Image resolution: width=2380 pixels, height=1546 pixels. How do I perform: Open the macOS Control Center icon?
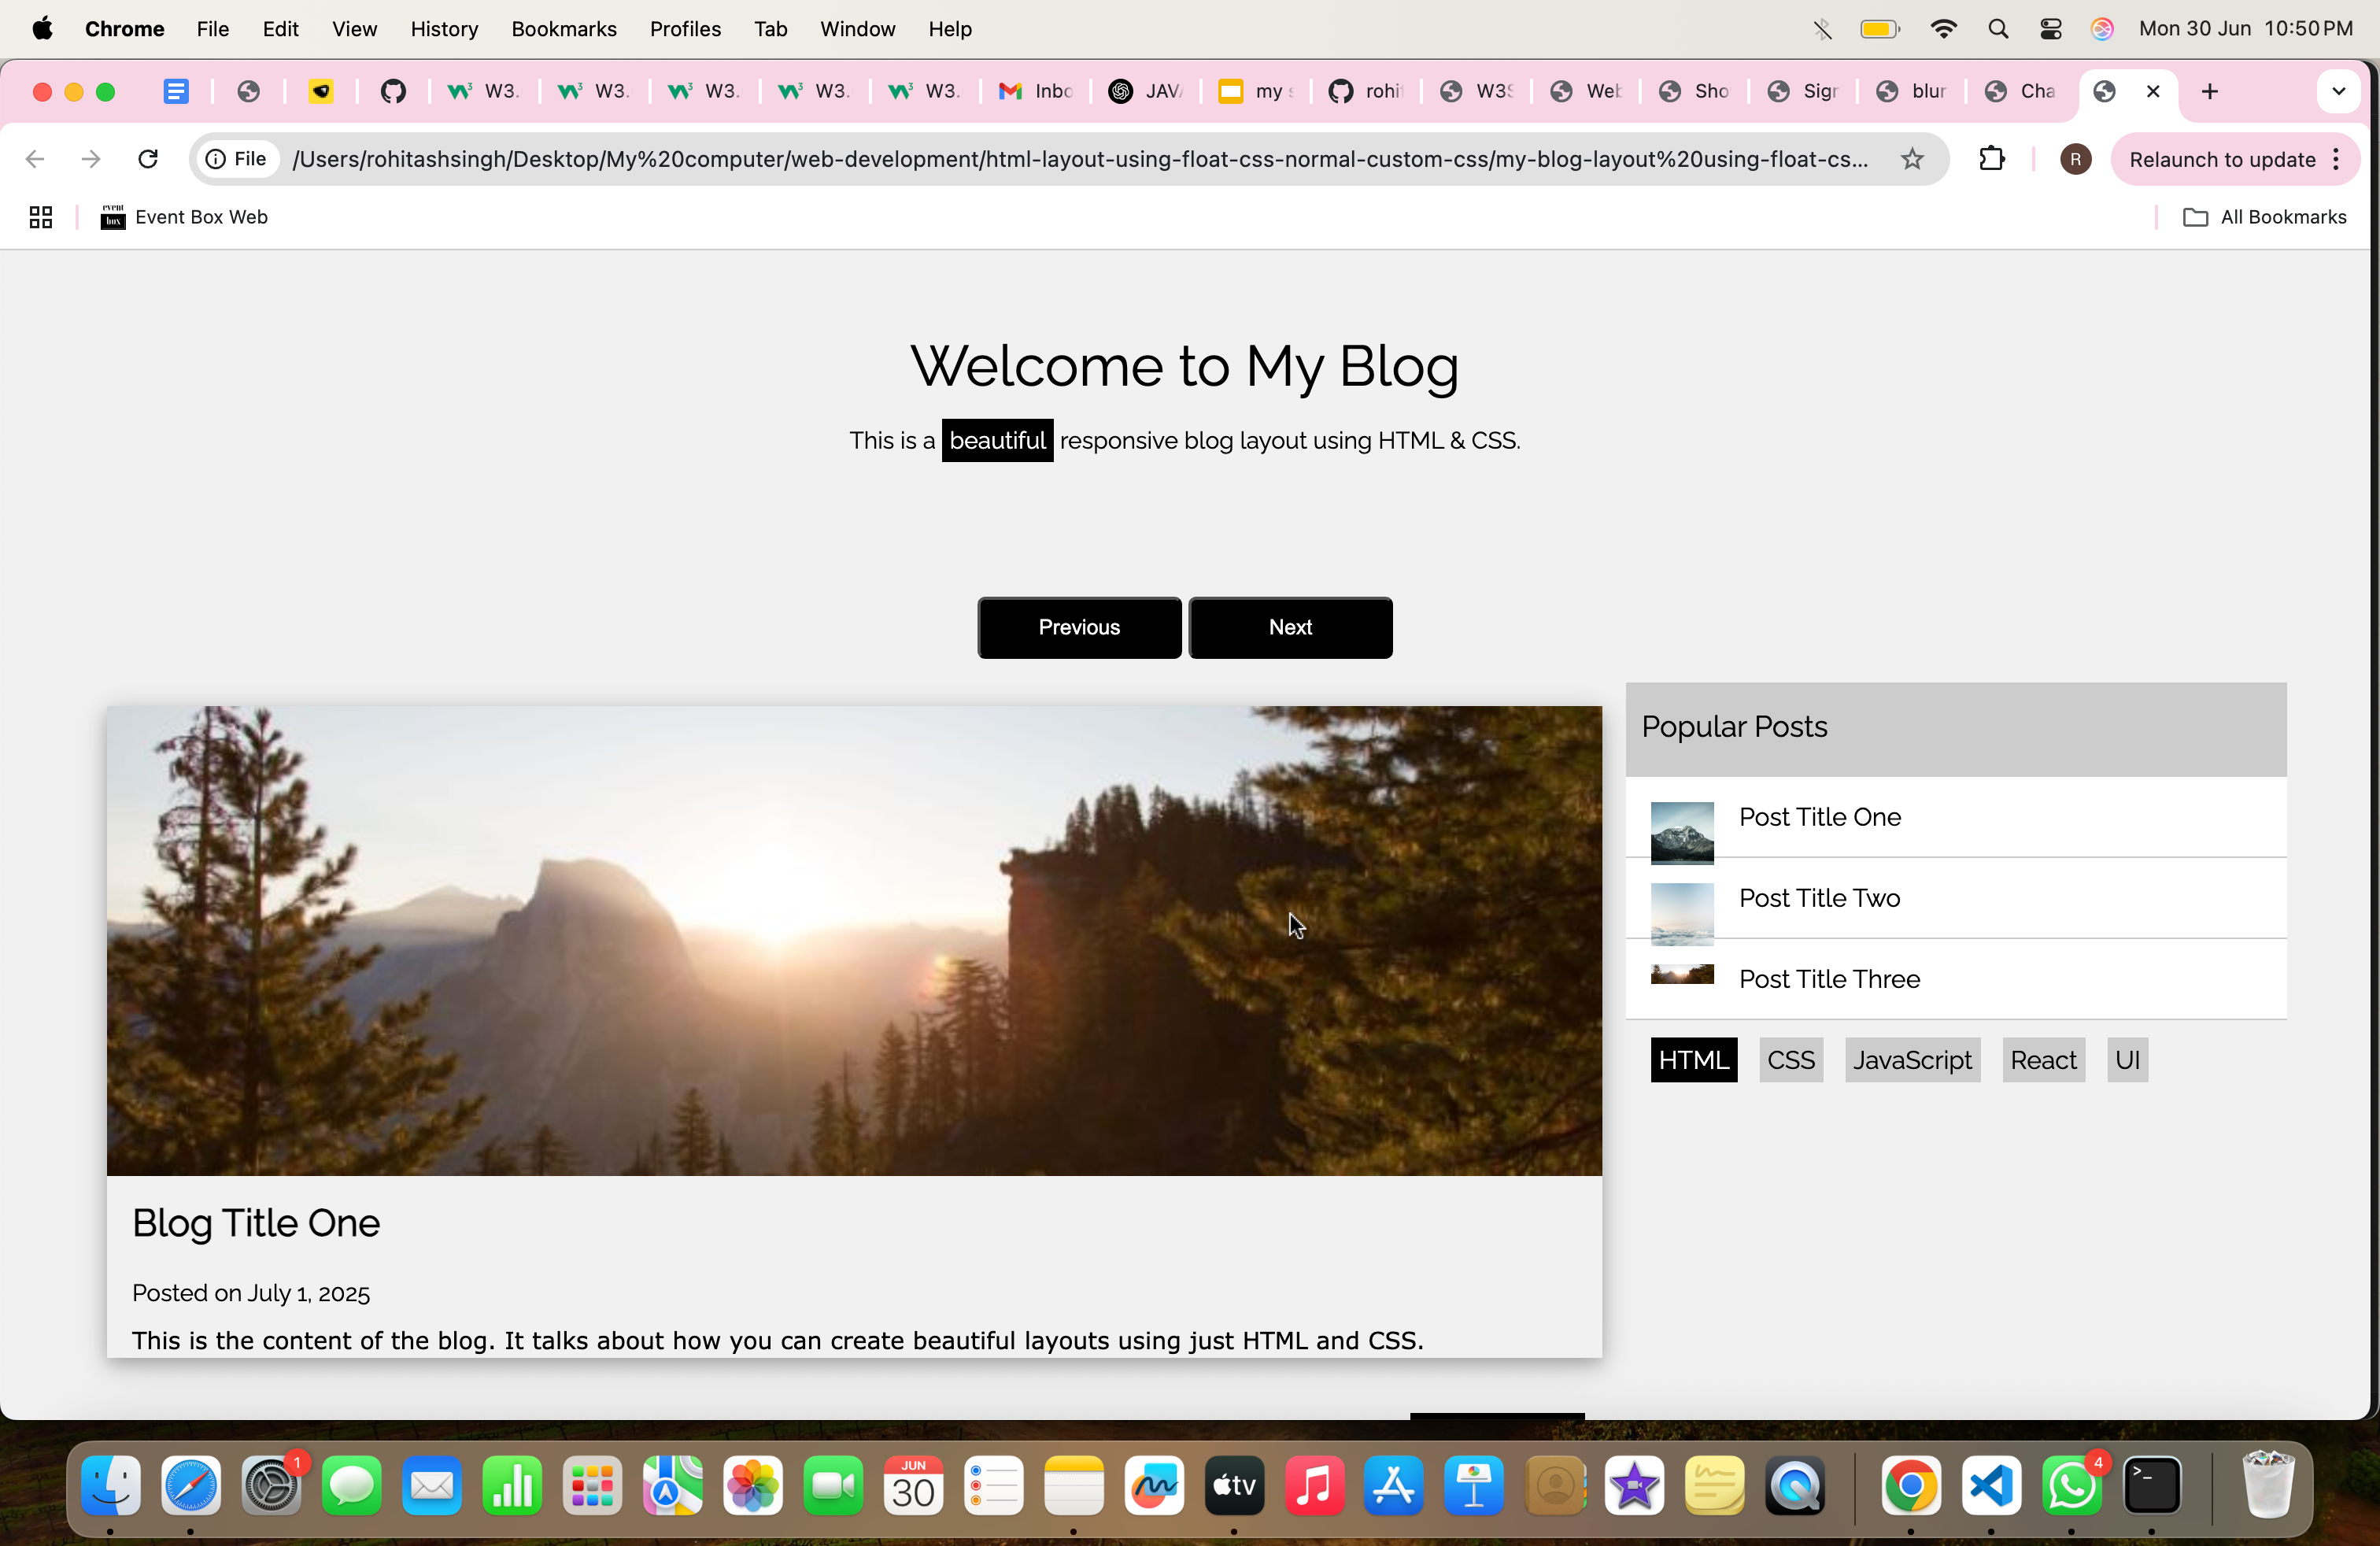pos(2050,29)
